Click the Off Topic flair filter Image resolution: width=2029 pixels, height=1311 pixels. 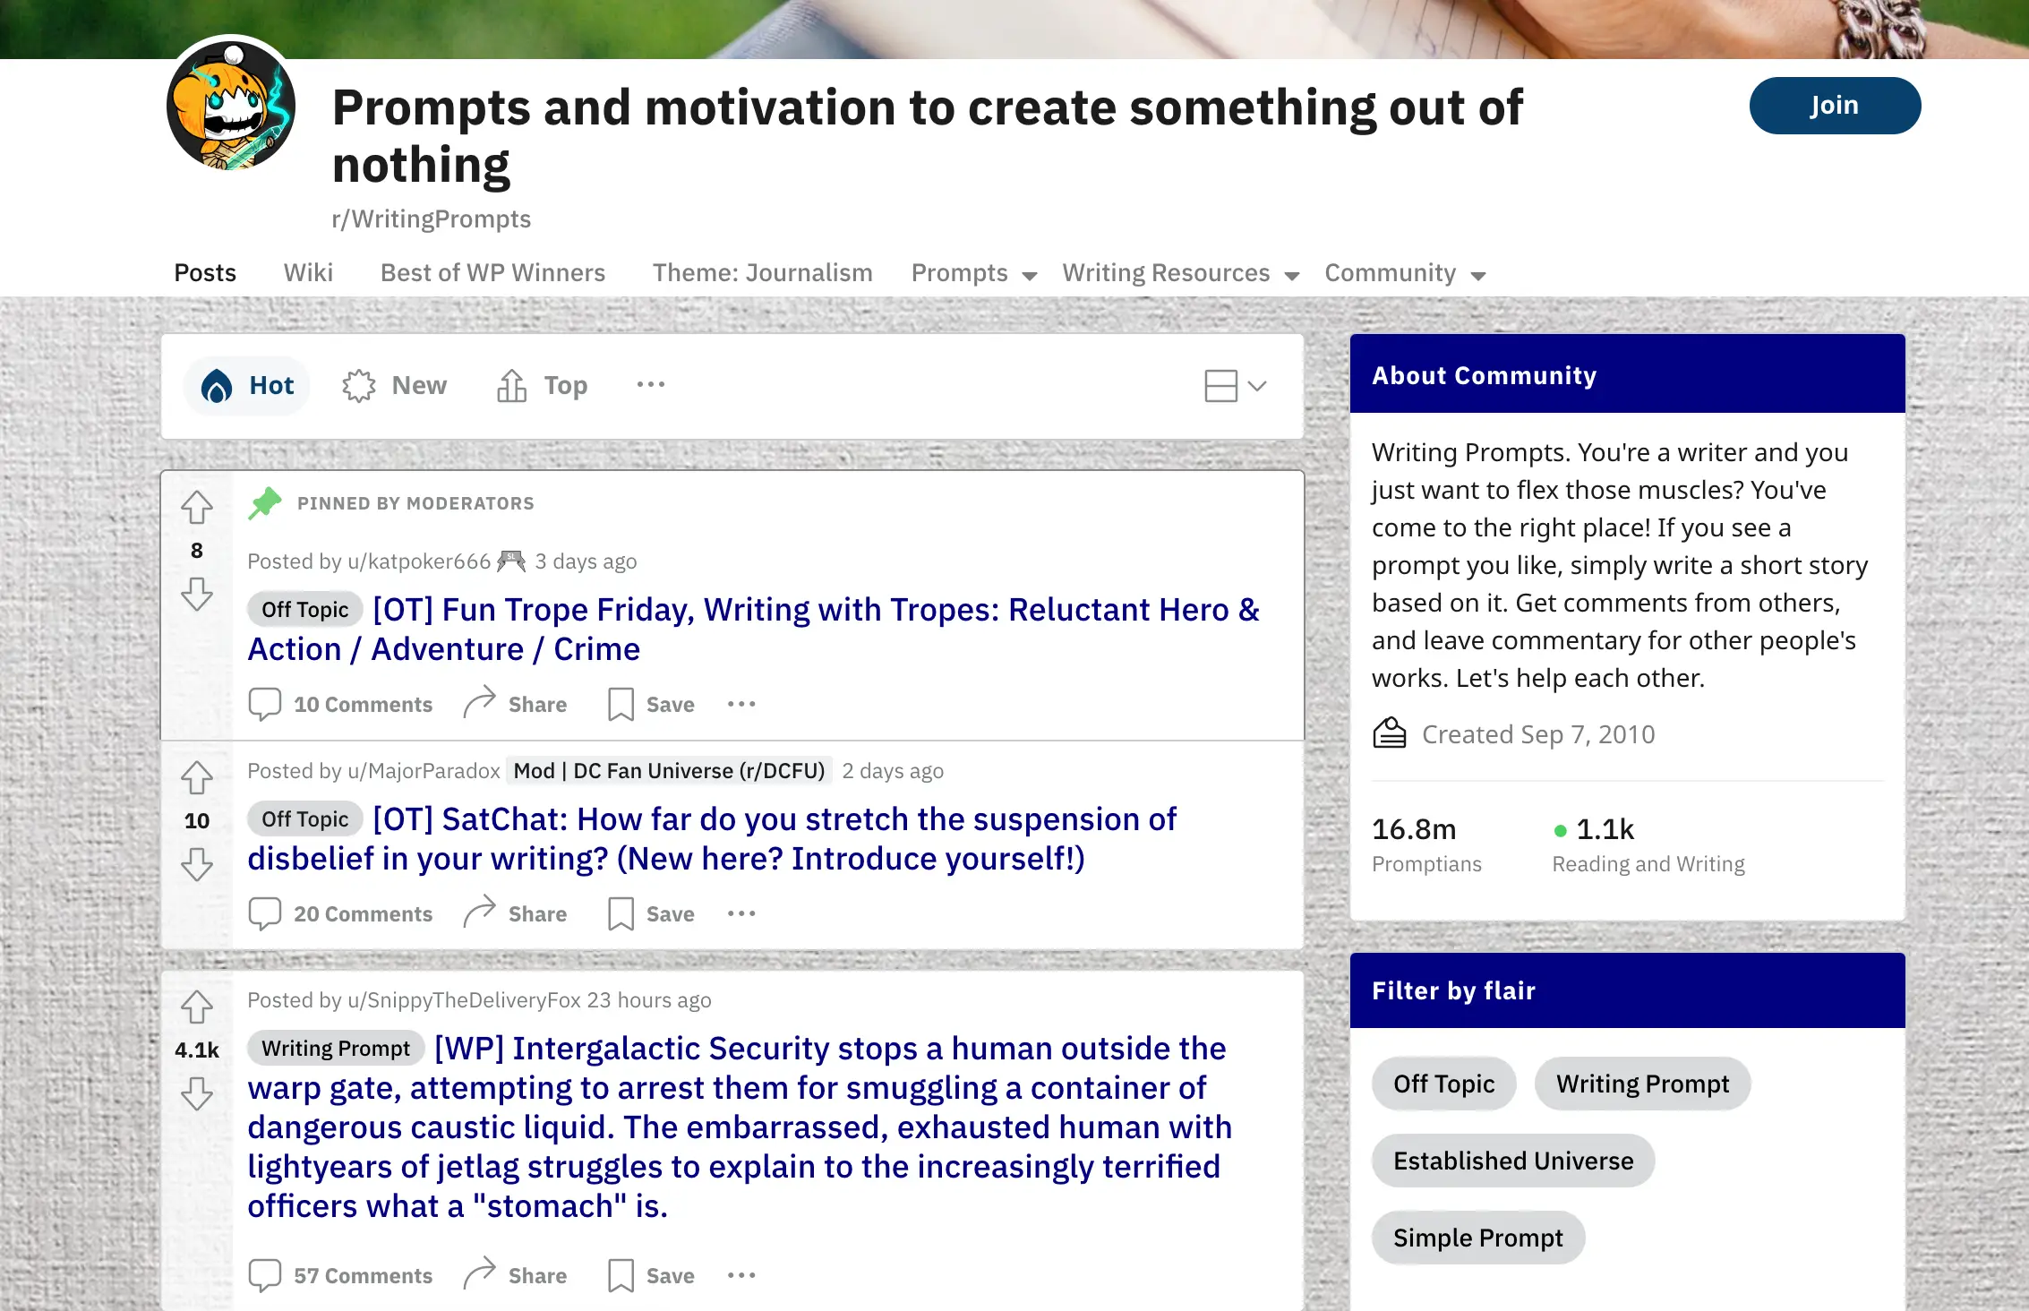[1445, 1082]
